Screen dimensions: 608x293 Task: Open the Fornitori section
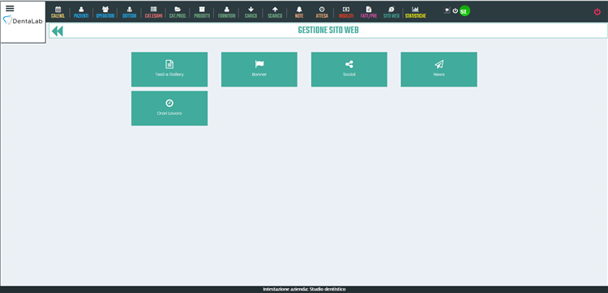pyautogui.click(x=226, y=12)
